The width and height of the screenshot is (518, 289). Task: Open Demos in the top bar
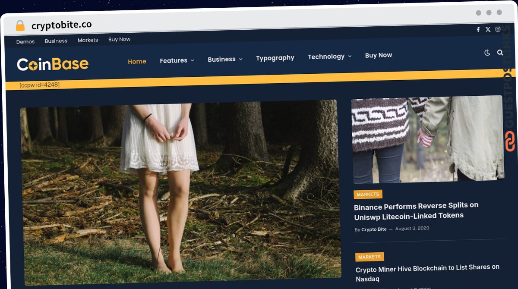coord(25,42)
